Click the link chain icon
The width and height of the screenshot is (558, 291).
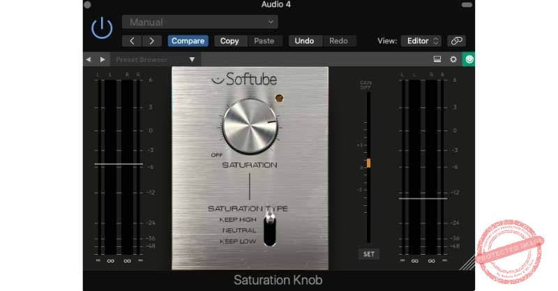click(x=456, y=41)
